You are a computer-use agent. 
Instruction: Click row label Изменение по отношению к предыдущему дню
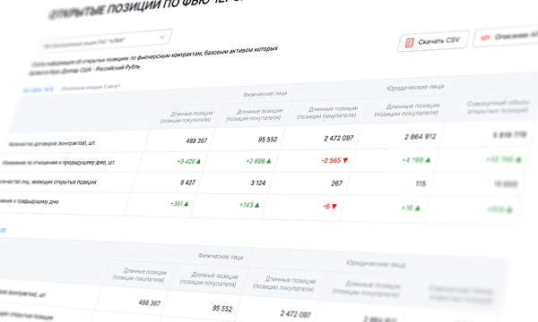[x=58, y=162]
